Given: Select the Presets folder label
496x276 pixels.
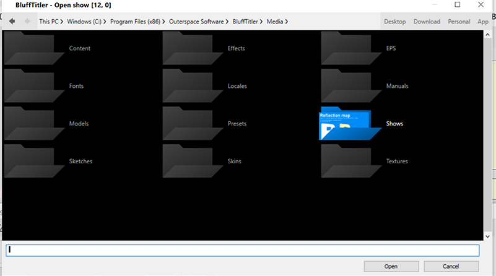Looking at the screenshot, I should pos(237,124).
